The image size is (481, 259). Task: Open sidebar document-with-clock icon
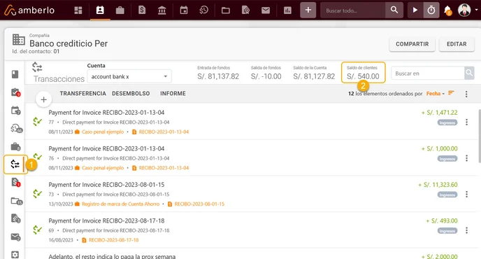tap(15, 218)
